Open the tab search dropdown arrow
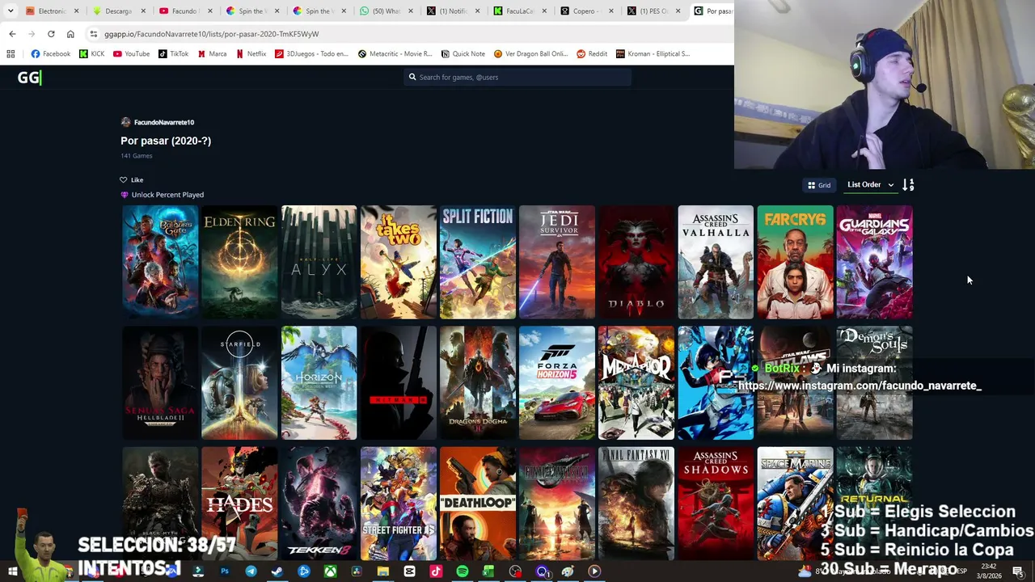1035x582 pixels. 11,11
